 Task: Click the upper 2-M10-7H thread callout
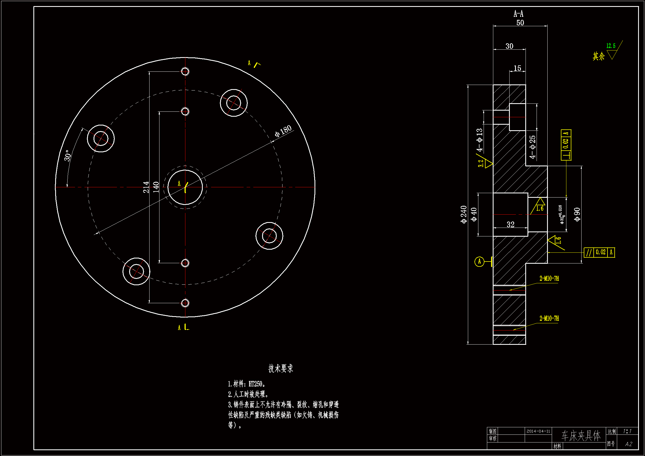pos(549,278)
